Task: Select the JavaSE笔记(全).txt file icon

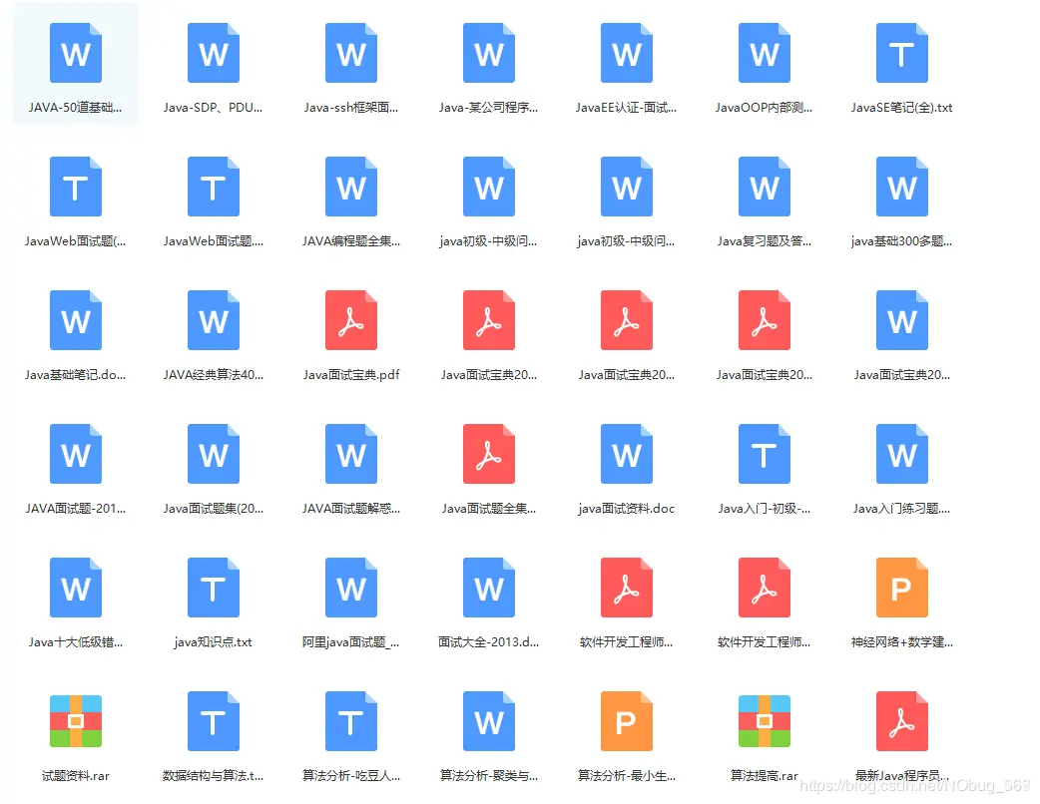Action: point(901,53)
